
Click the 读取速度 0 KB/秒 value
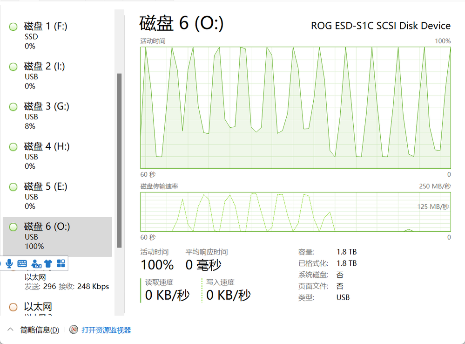167,295
